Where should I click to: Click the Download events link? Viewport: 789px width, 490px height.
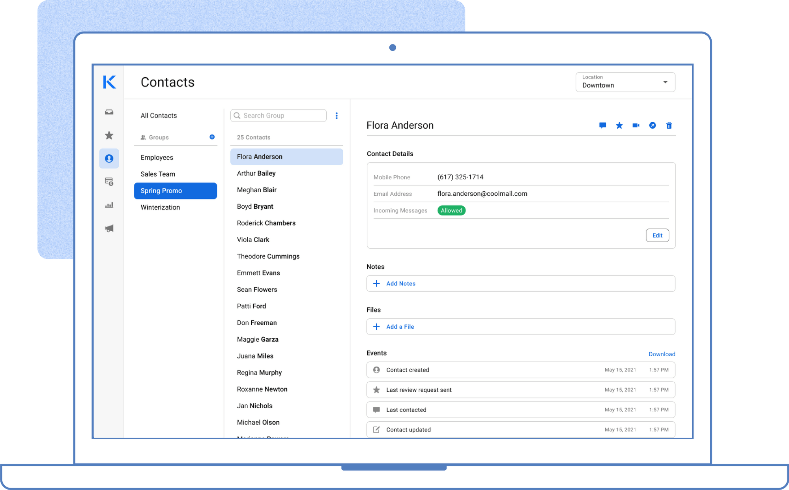tap(662, 354)
